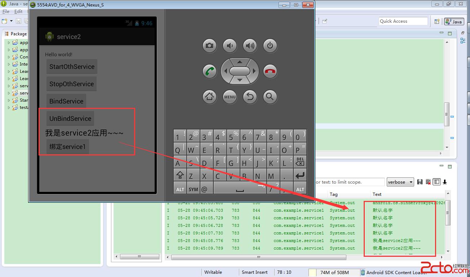Click the LogCat filter text field

(350, 182)
